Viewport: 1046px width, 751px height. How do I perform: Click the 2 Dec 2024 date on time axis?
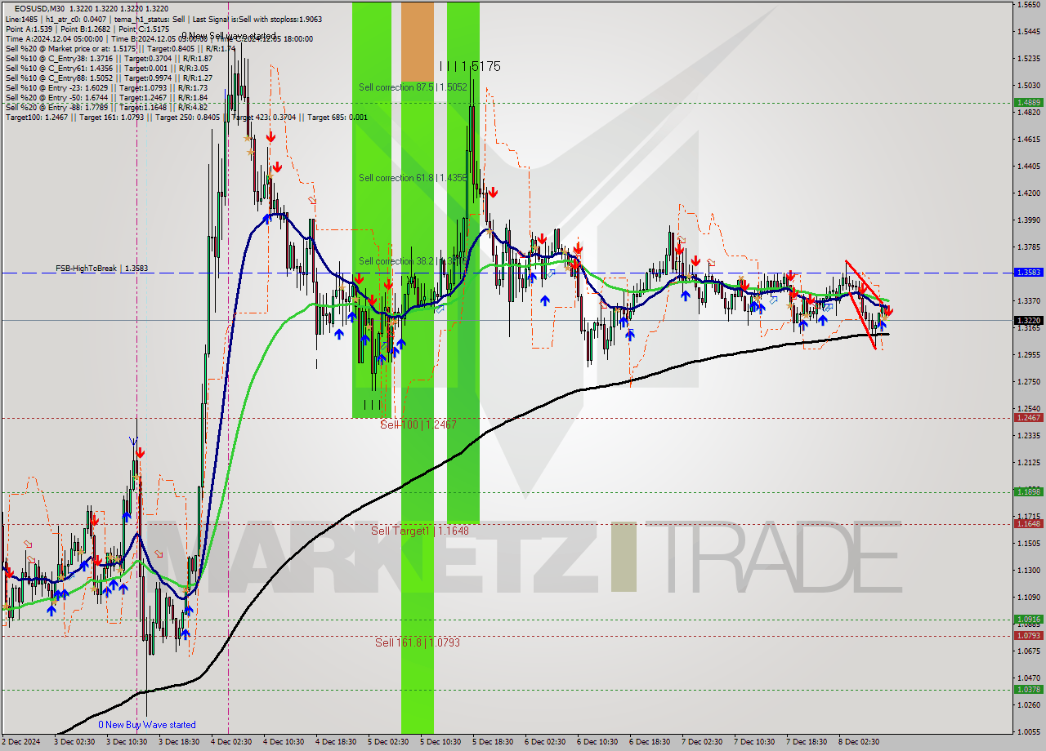[21, 742]
